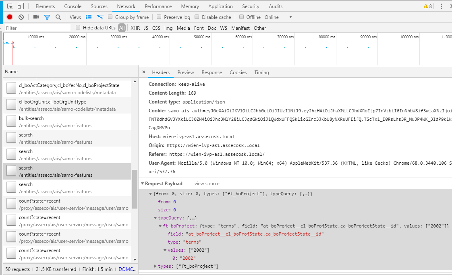The image size is (452, 275).
Task: Open request Cookies tab
Action: pos(238,72)
